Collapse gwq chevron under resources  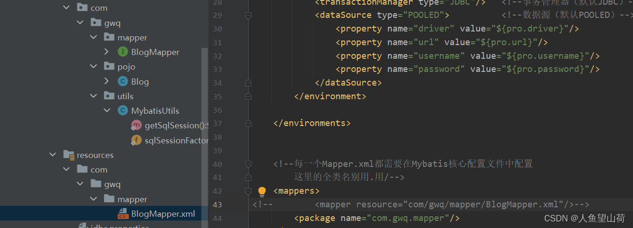[x=80, y=184]
